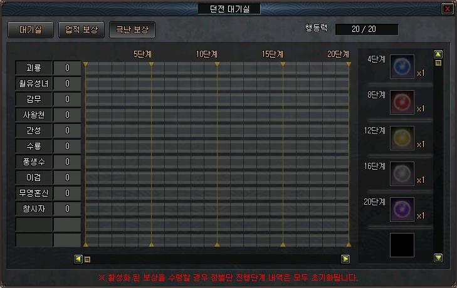Click the 창시자 boss button
457x288 pixels.
coord(34,208)
